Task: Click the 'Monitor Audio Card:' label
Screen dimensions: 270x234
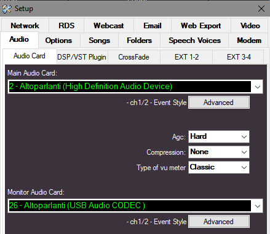Action: coord(36,192)
